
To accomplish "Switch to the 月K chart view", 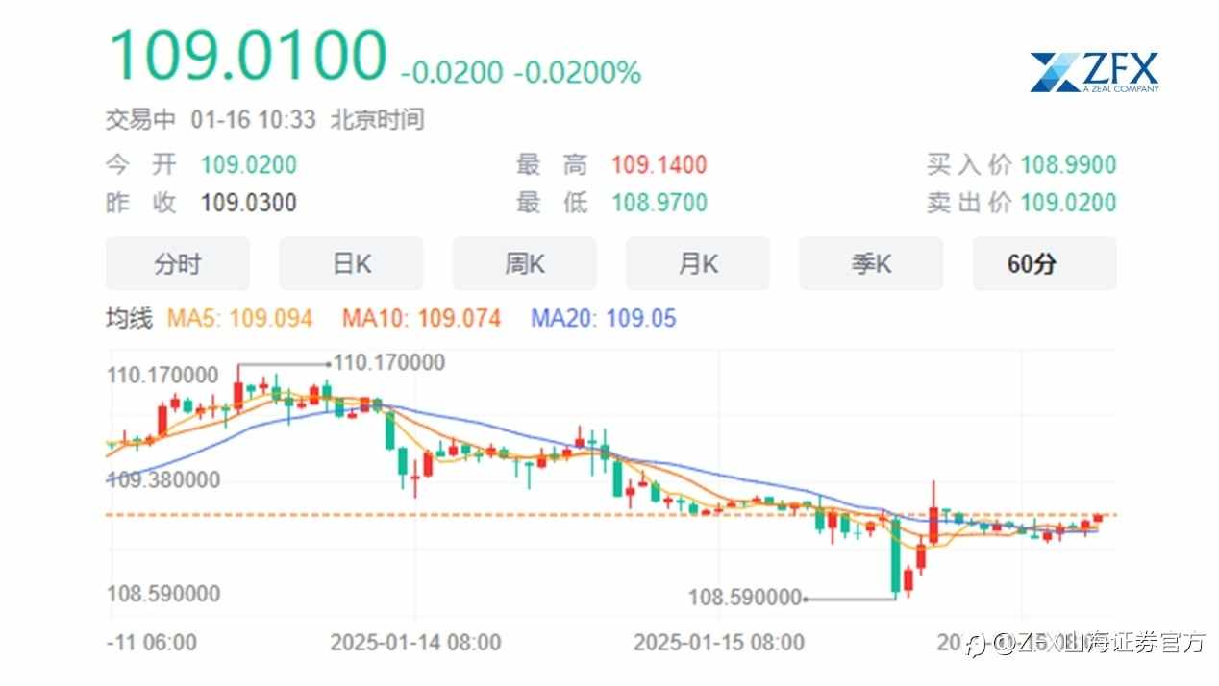I will point(698,264).
